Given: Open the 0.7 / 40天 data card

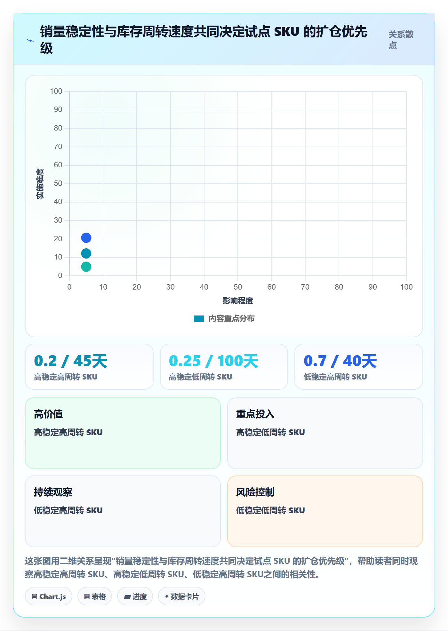Looking at the screenshot, I should (x=359, y=367).
